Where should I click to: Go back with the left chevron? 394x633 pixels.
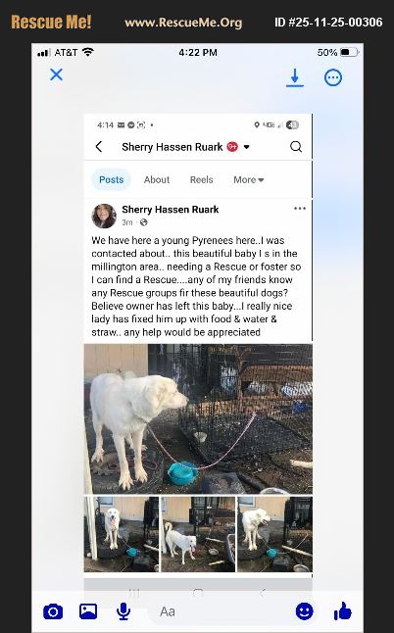coord(99,147)
